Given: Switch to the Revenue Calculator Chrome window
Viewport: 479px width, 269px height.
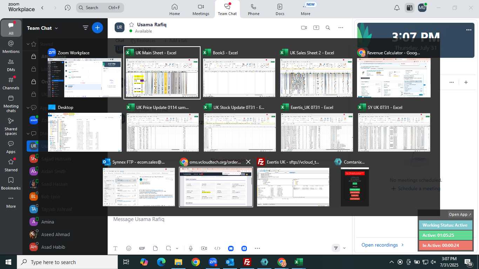Looking at the screenshot, I should (x=394, y=73).
